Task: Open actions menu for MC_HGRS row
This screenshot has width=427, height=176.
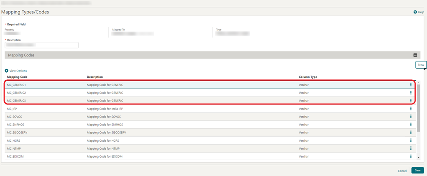Action: point(411,140)
